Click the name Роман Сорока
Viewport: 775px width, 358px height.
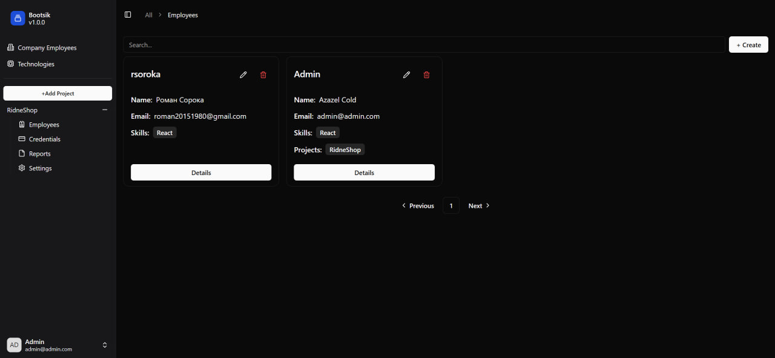180,100
